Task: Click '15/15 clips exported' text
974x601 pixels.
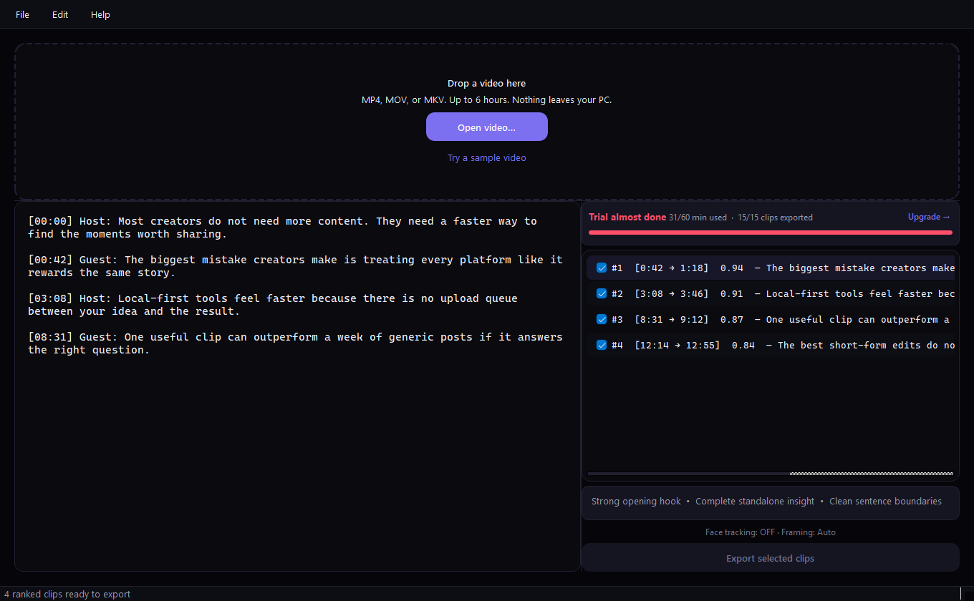Action: point(775,218)
